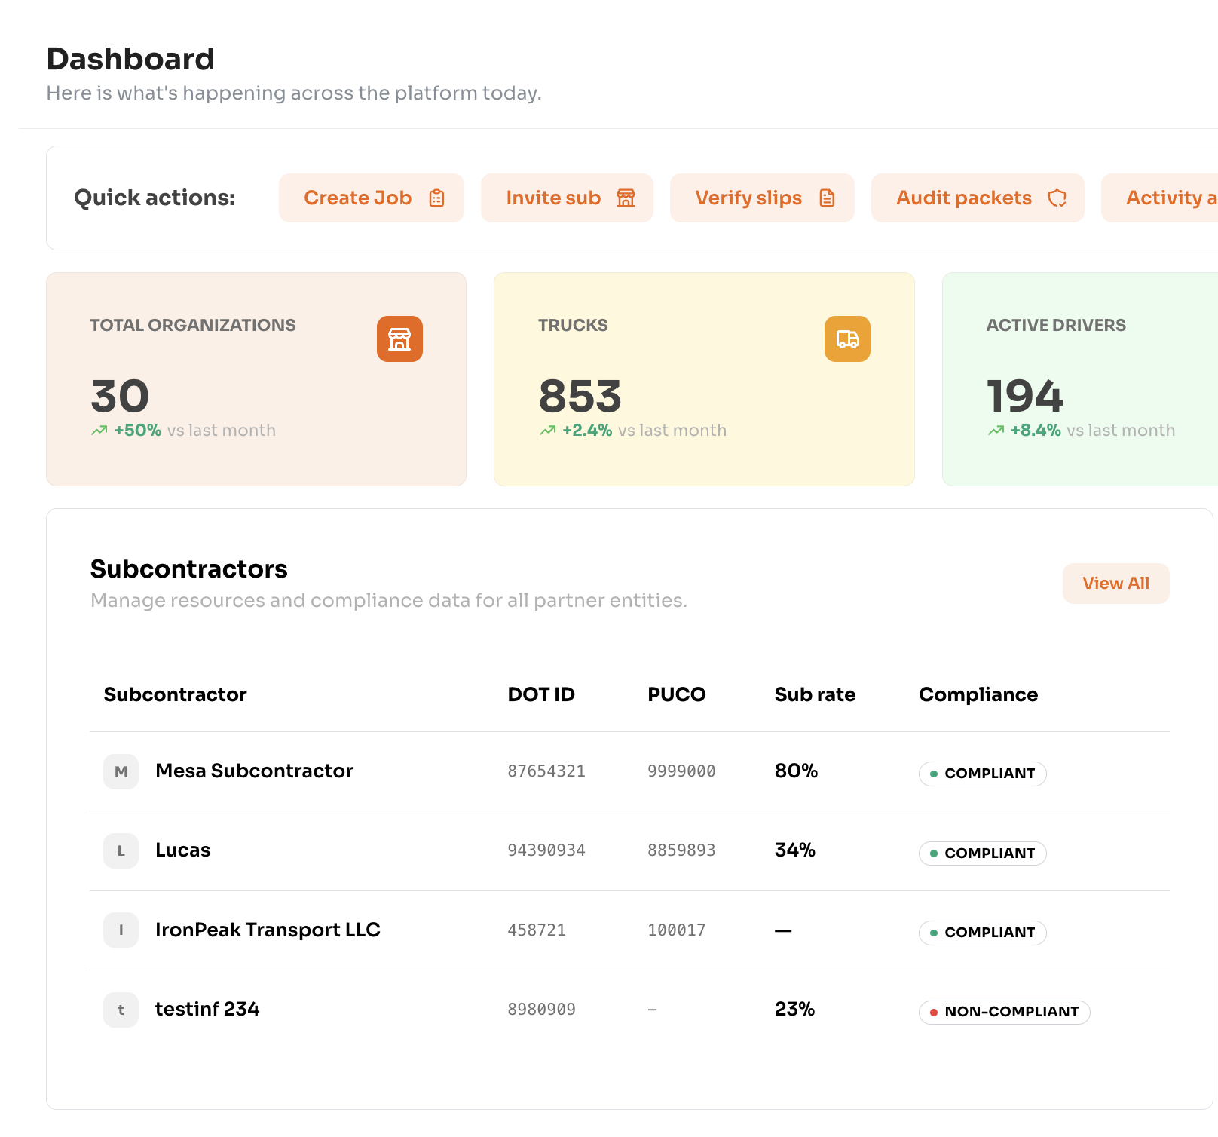Click the M avatar for Mesa Subcontractor

tap(121, 771)
